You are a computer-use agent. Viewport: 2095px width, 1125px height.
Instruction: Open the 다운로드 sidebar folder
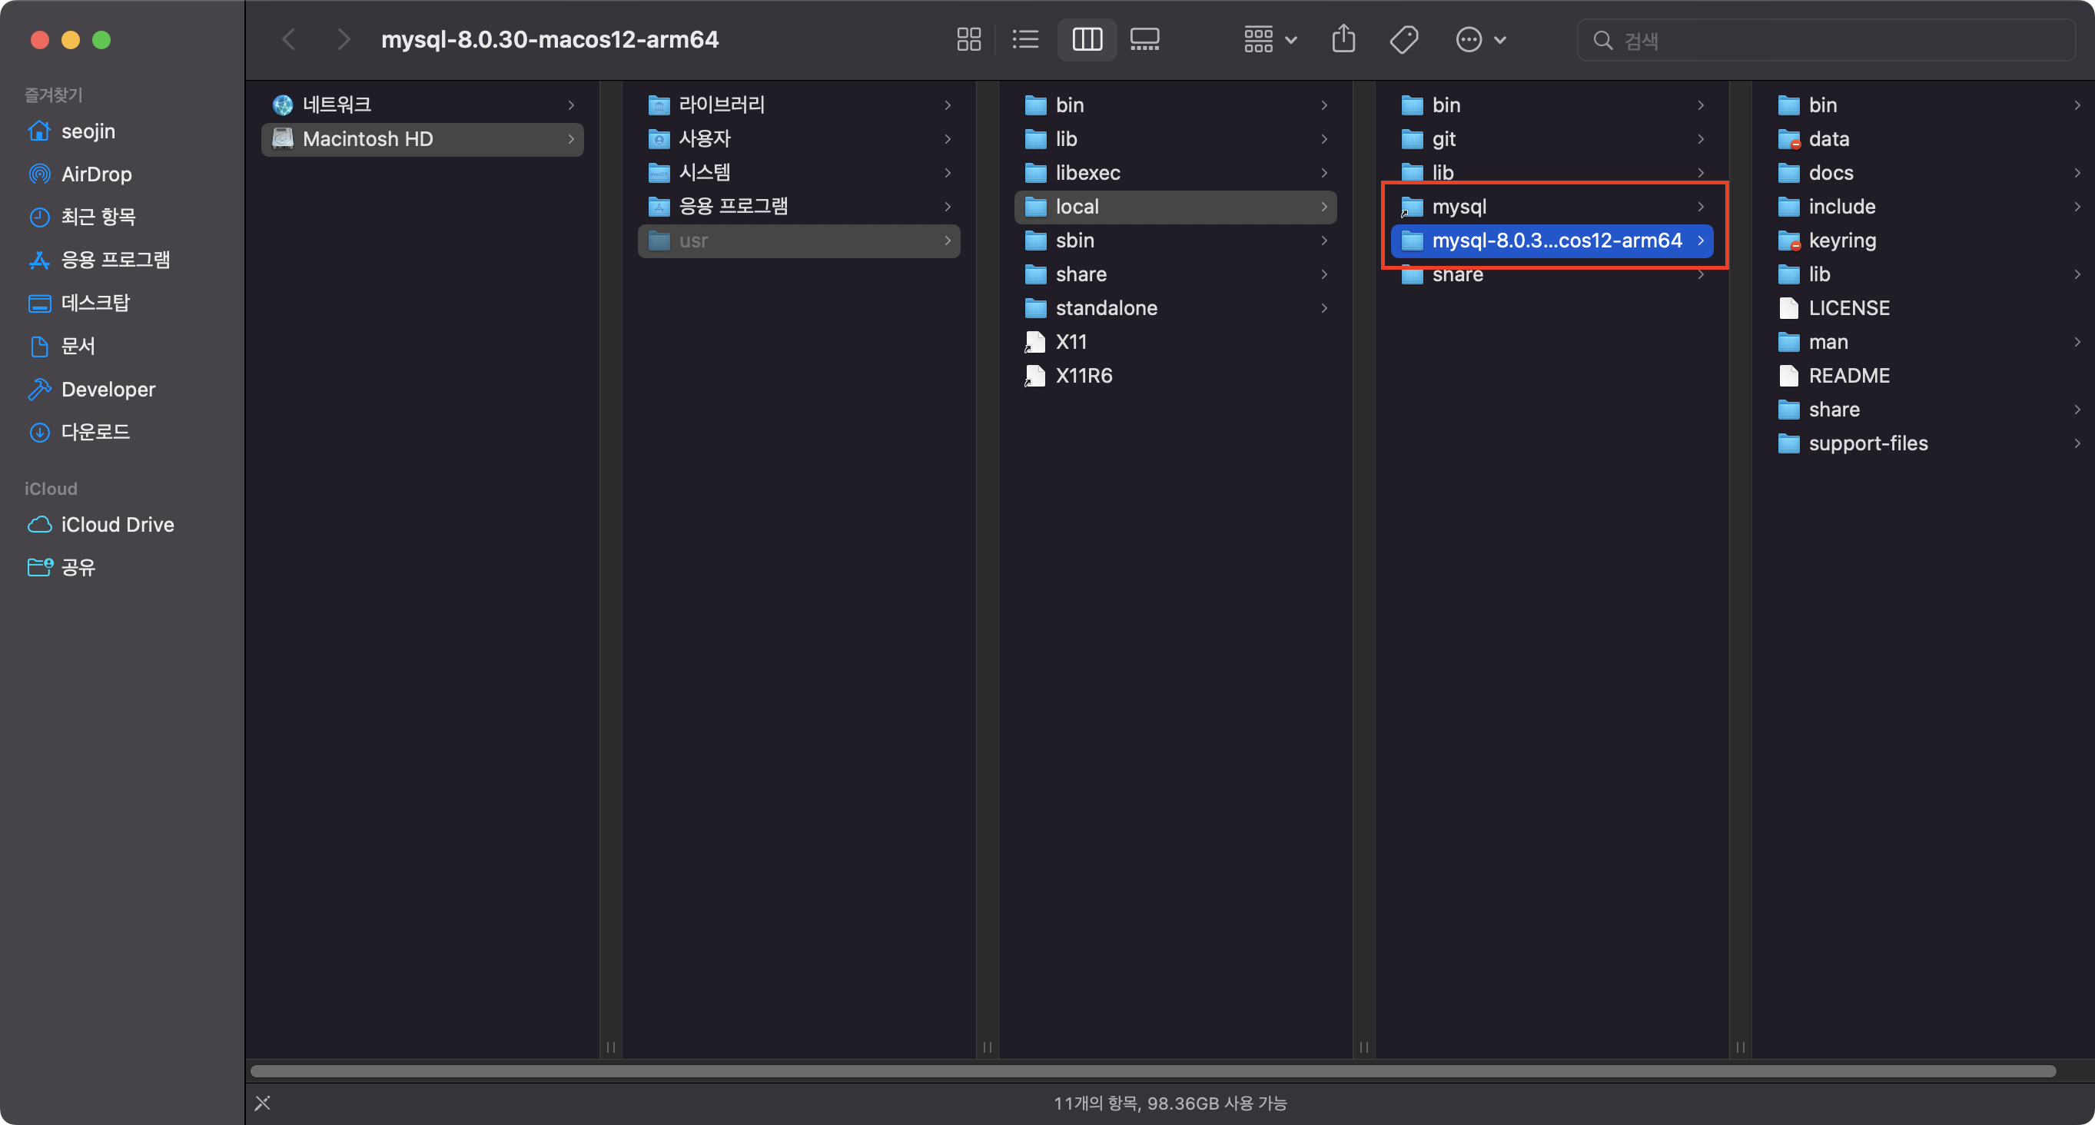(x=95, y=432)
